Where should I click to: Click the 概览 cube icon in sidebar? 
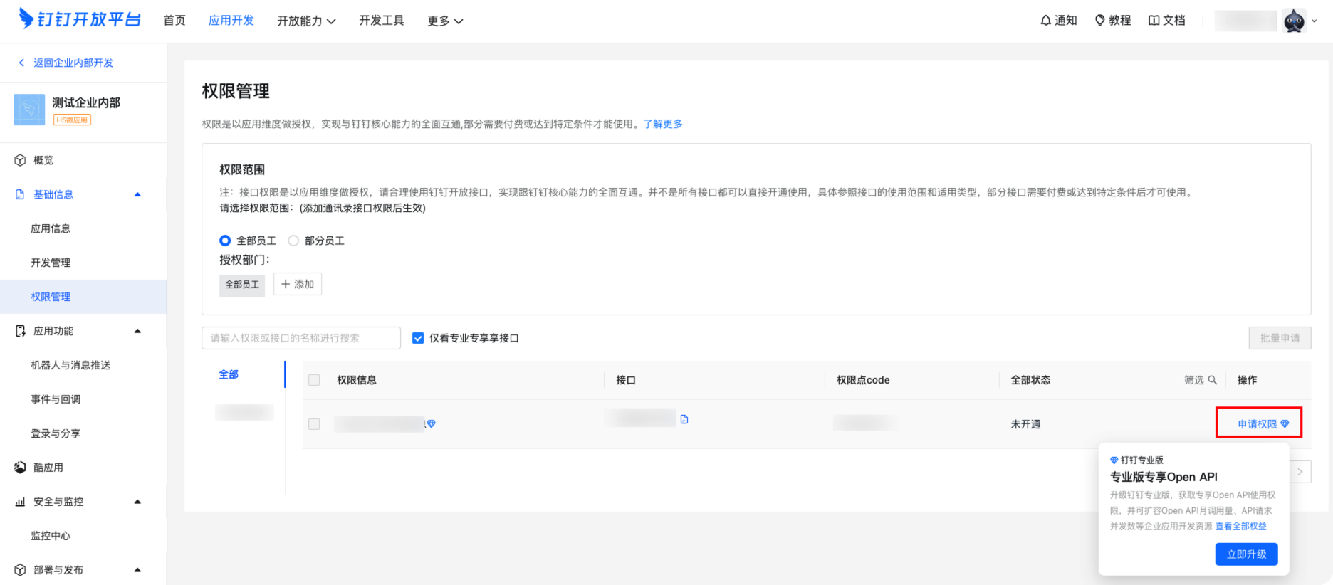pos(21,160)
